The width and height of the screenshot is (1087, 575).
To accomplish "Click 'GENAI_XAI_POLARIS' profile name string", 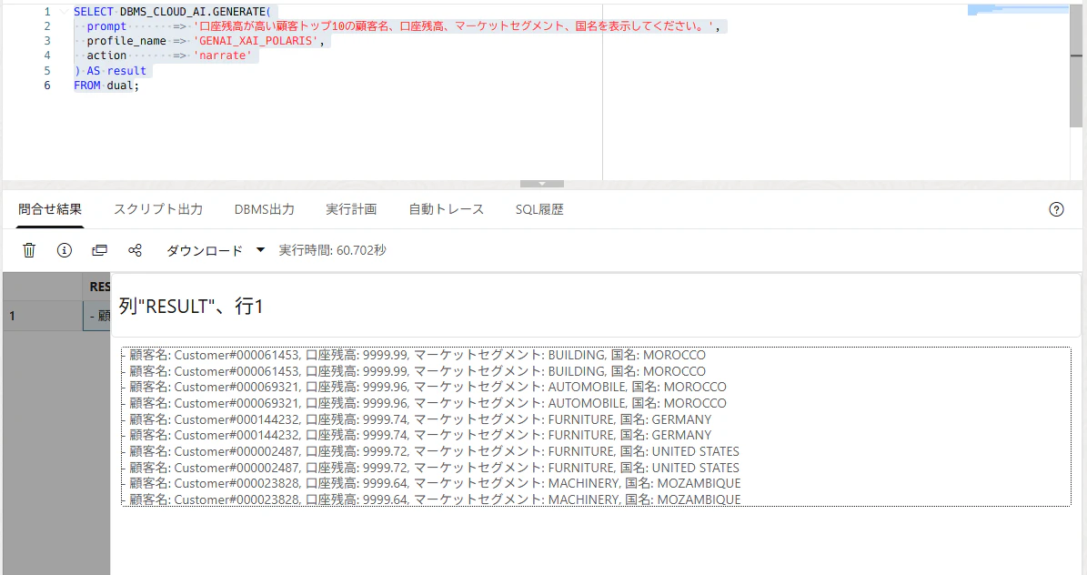I will coord(255,41).
